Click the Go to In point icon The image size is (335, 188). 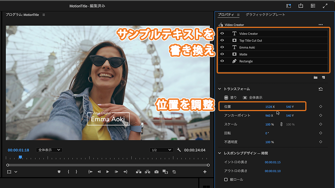click(90, 172)
